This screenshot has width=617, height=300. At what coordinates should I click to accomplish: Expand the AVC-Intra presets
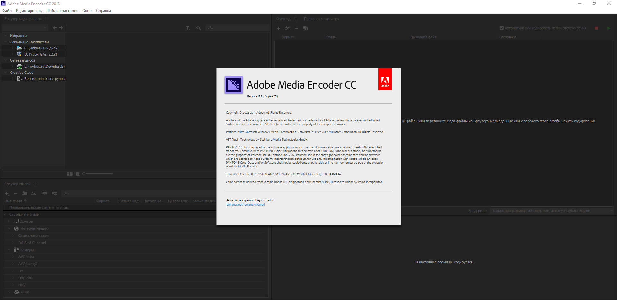(x=13, y=257)
